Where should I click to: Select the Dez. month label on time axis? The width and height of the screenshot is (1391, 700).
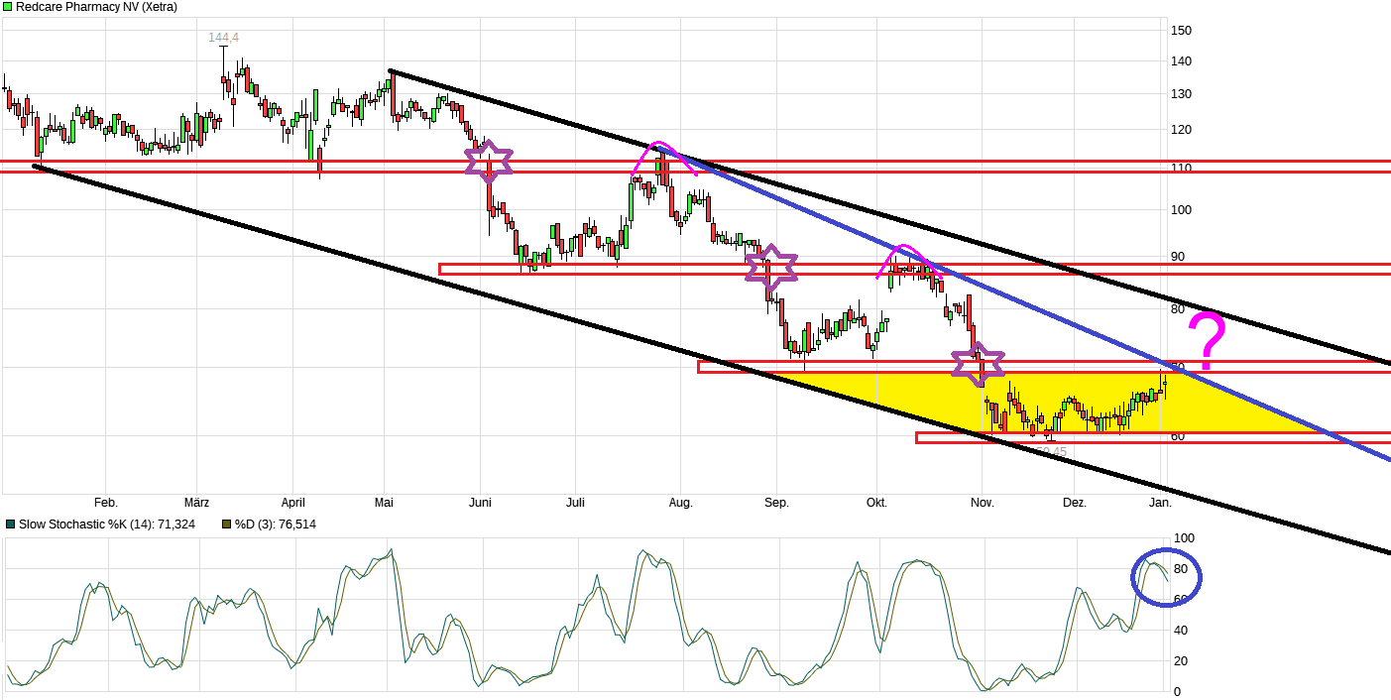1075,503
